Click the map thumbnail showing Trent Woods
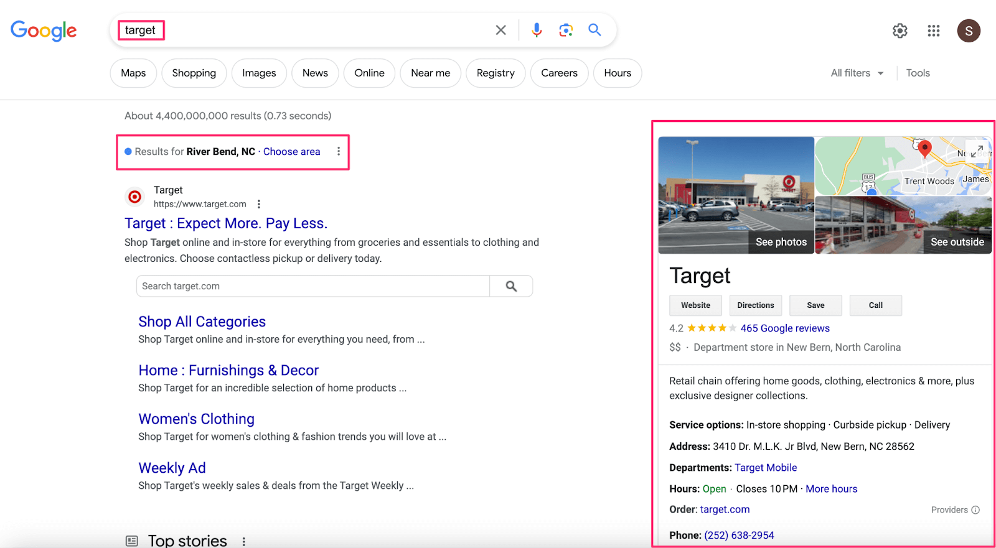Viewport: 996px width, 548px height. coord(903,166)
